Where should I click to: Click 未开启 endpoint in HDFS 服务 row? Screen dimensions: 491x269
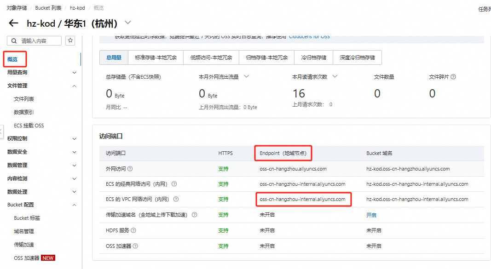coord(267,230)
